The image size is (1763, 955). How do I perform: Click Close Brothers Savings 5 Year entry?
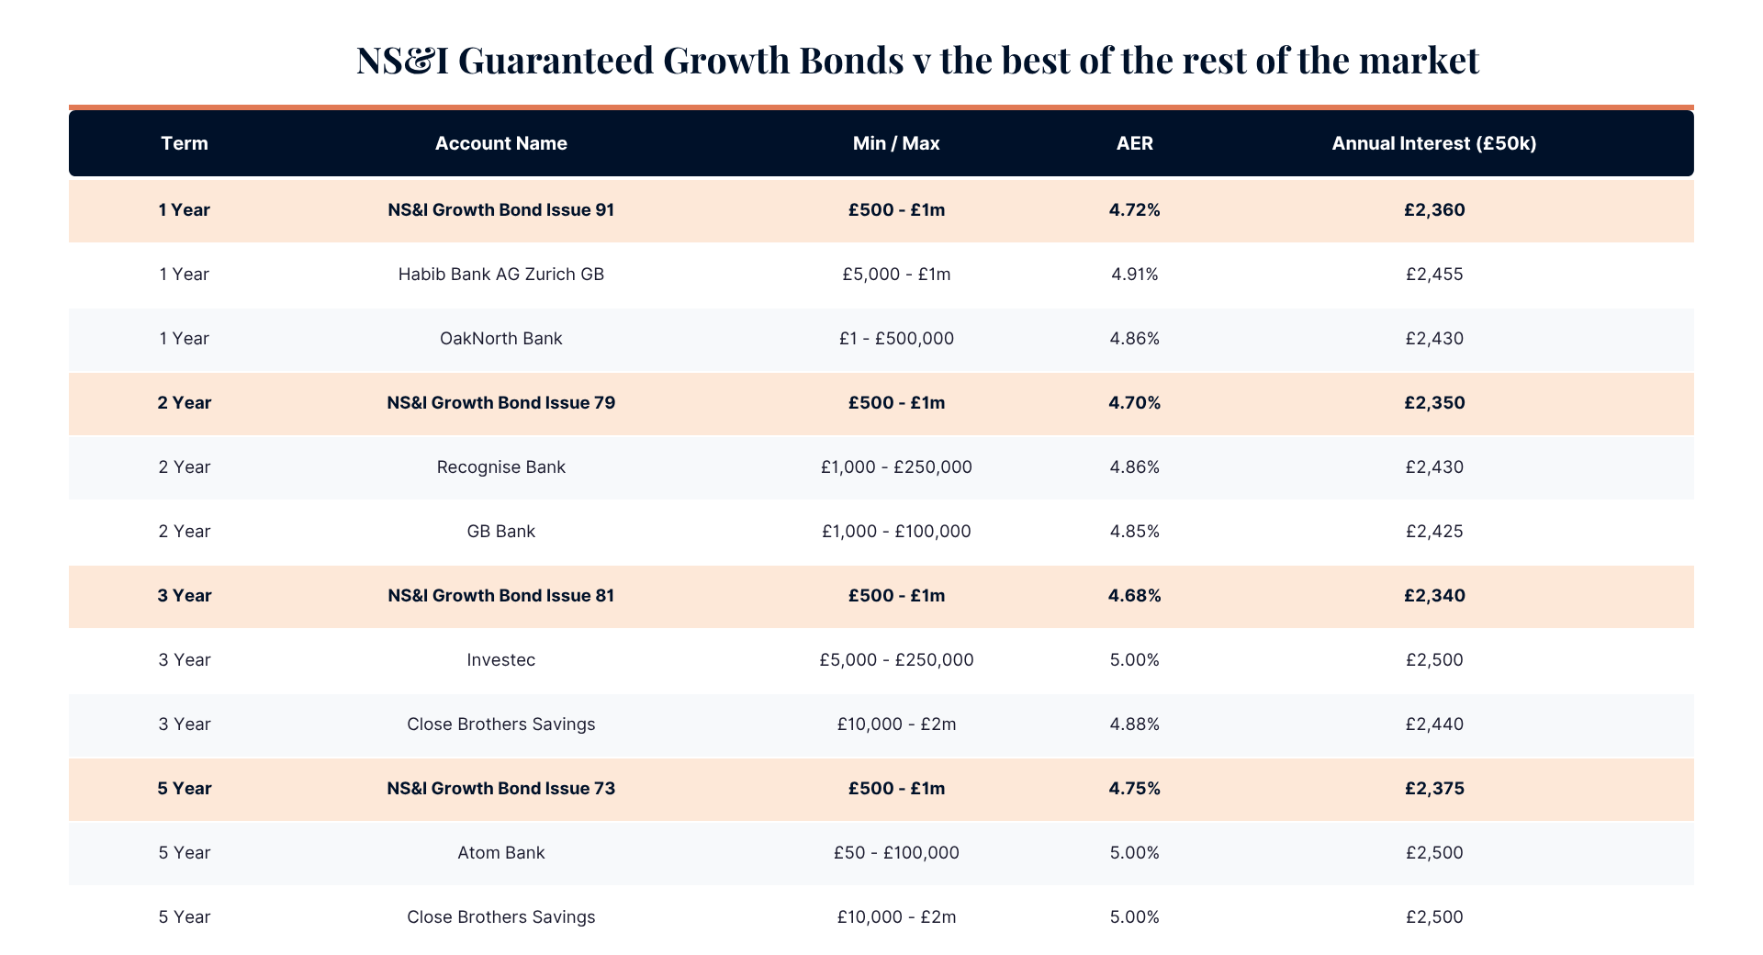click(x=501, y=916)
